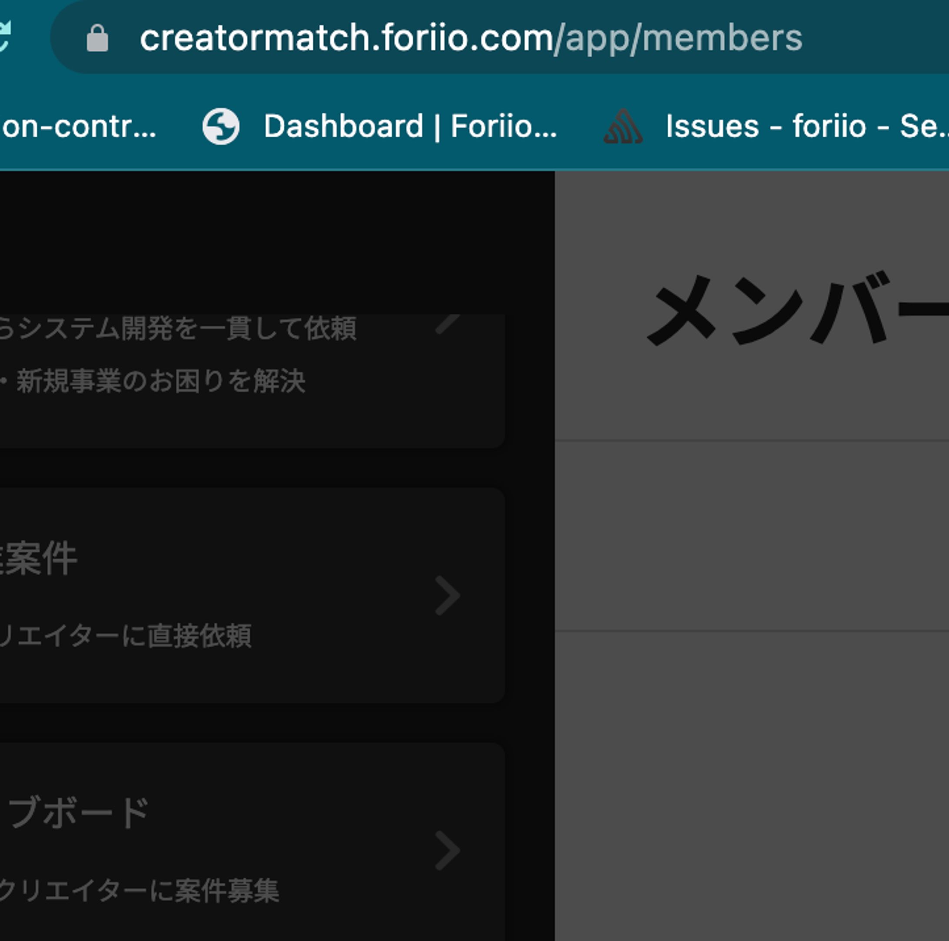The image size is (949, 941).
Task: Click the globe icon of Dashboard bookmark
Action: [x=221, y=126]
